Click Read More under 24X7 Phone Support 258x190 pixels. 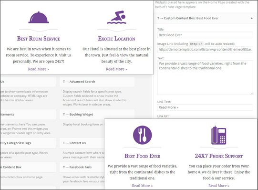click(219, 186)
